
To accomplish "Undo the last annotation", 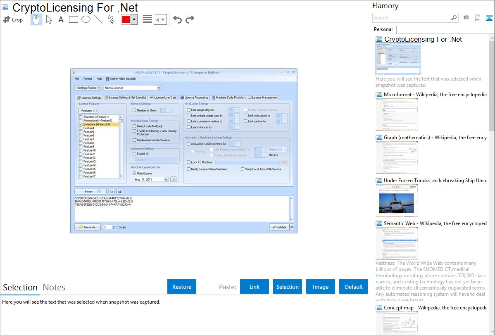I will click(x=177, y=19).
